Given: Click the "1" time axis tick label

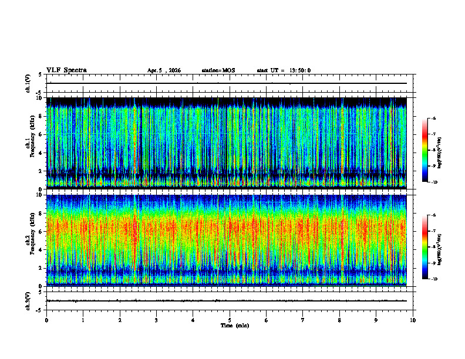Looking at the screenshot, I should pyautogui.click(x=83, y=320).
